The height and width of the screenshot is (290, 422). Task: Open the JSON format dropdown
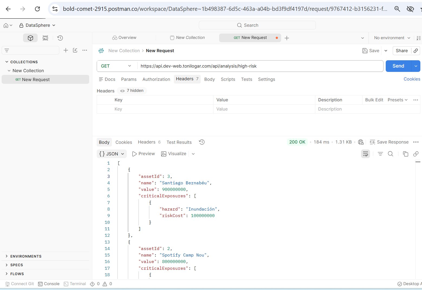pyautogui.click(x=112, y=154)
